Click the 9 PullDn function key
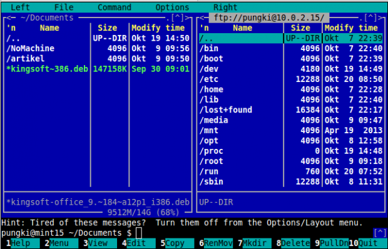 (332, 243)
